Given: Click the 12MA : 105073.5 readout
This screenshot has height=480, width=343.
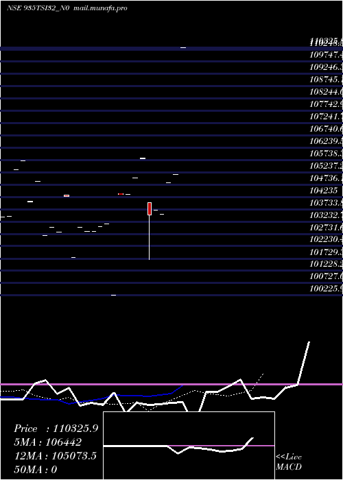Looking at the screenshot, I should 56,456.
